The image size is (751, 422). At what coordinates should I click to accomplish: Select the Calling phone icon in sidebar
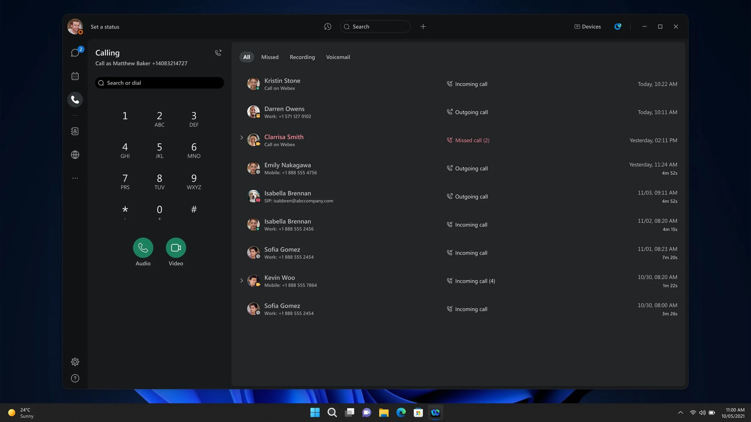[x=75, y=99]
